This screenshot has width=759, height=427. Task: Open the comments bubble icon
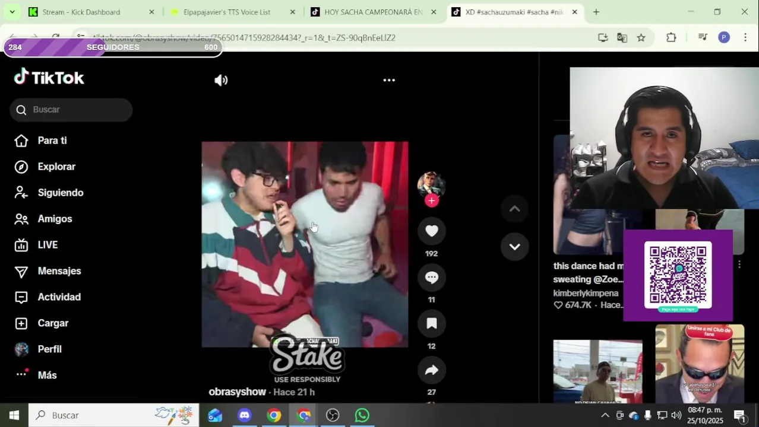point(432,277)
